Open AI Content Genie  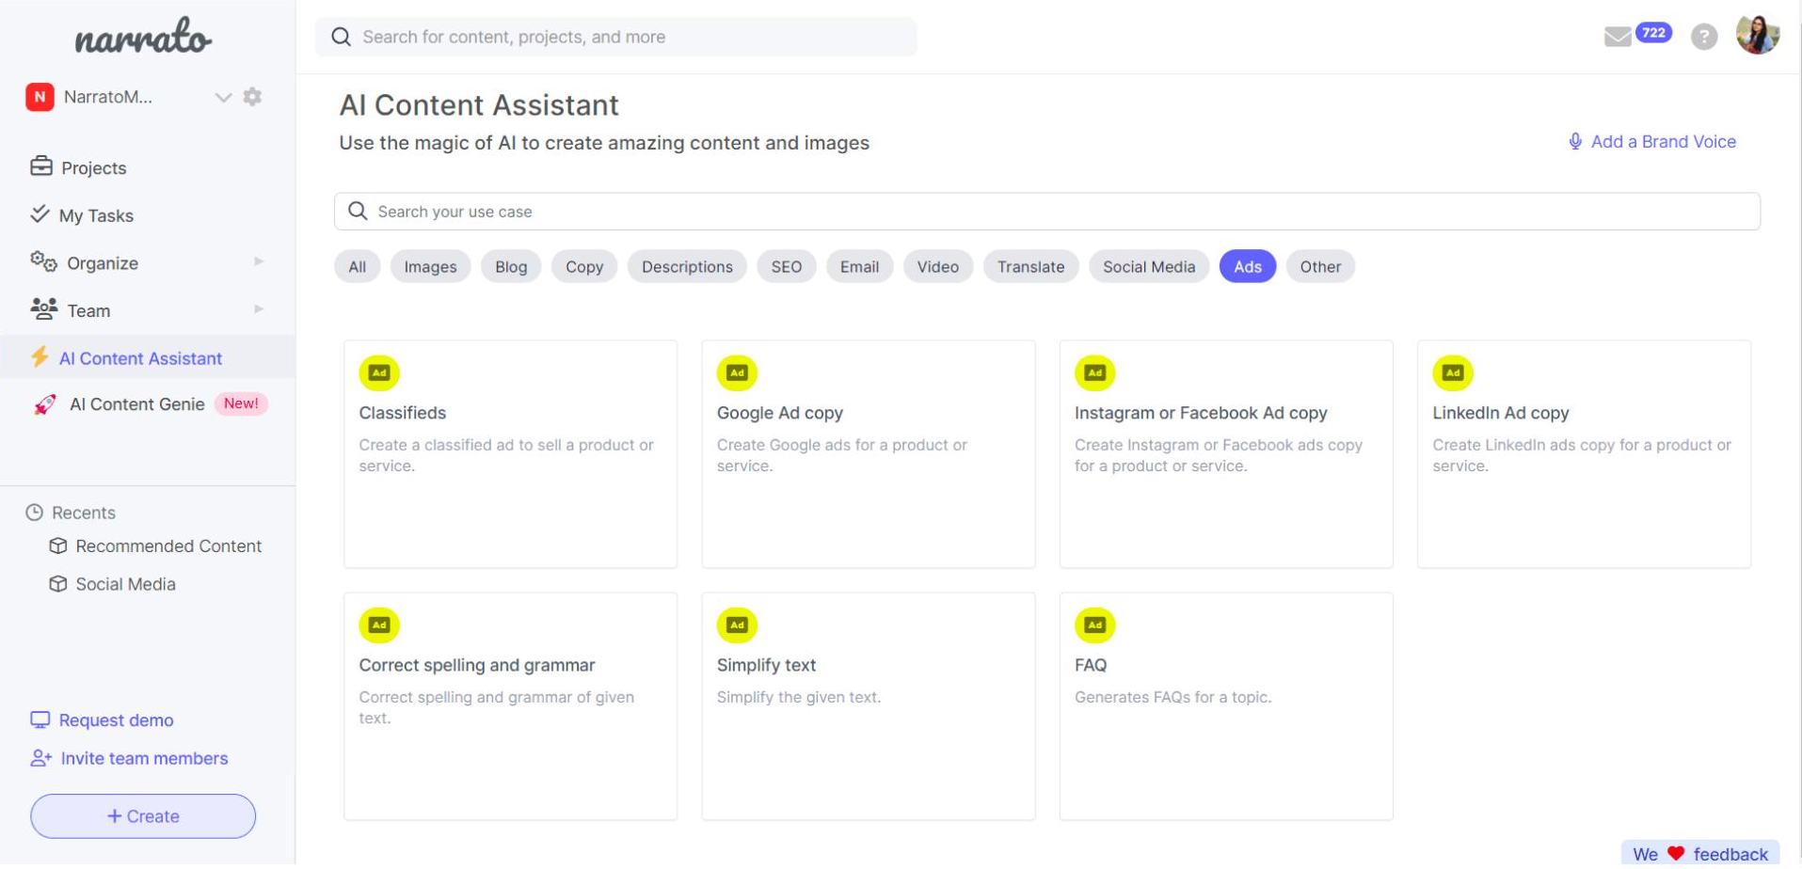[x=136, y=404]
